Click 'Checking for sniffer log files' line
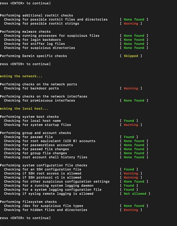Screen dimensions: 177x226 [x=34, y=44]
